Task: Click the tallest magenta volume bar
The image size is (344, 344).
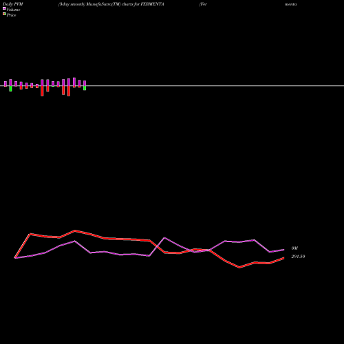Action: point(74,83)
